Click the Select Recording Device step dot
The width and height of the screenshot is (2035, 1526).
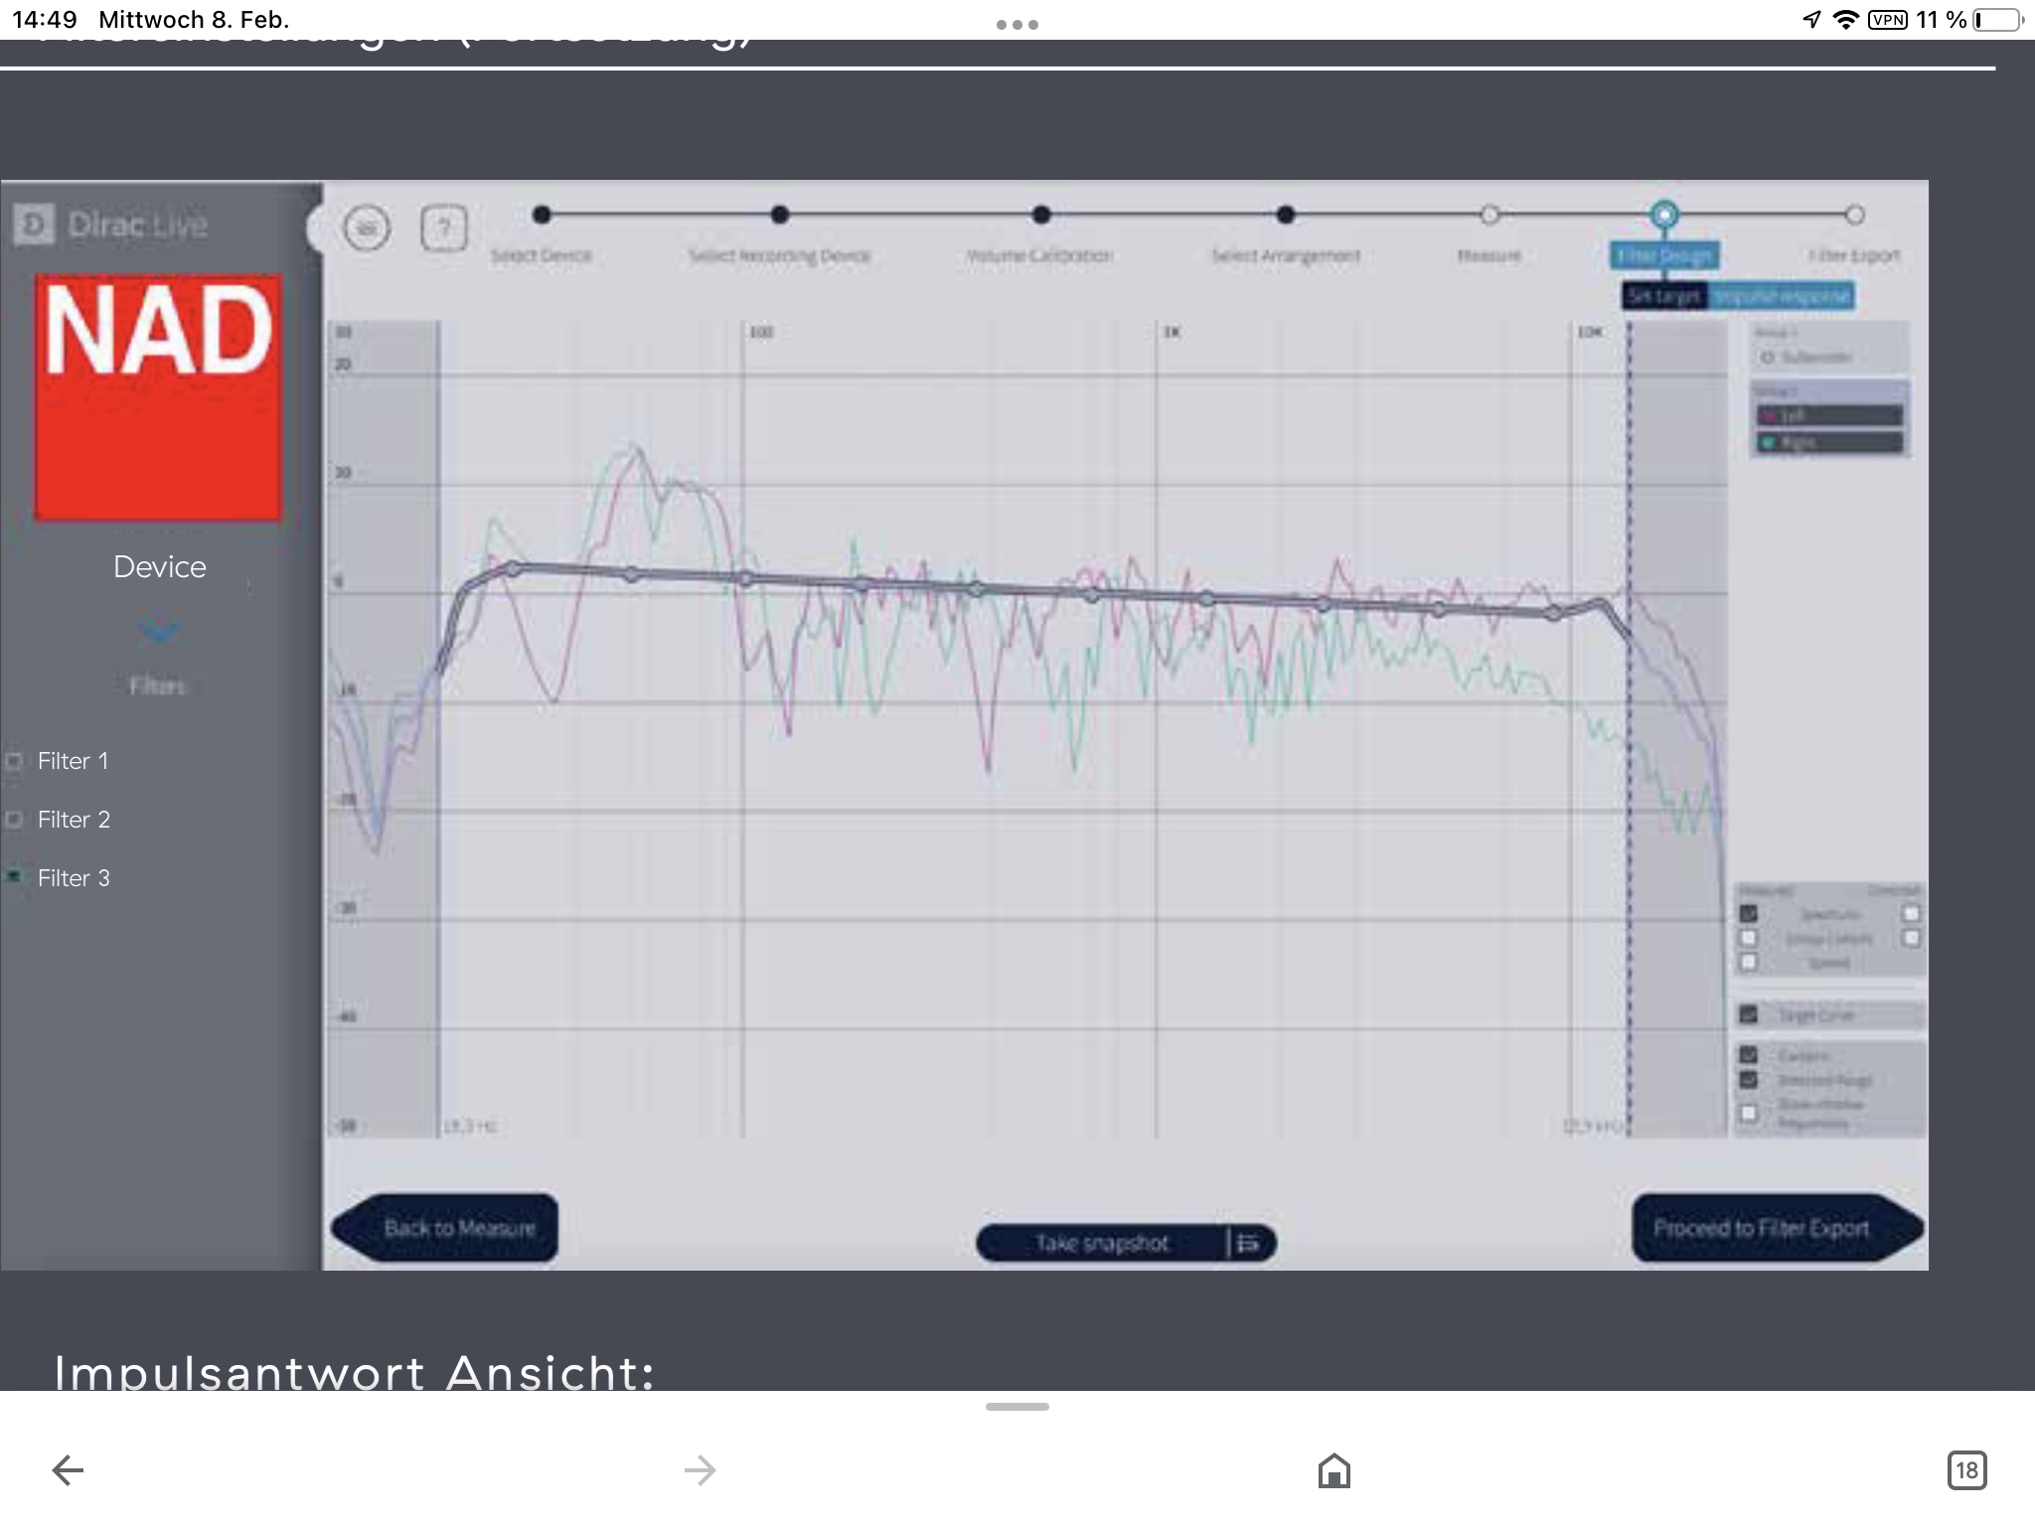(x=780, y=214)
